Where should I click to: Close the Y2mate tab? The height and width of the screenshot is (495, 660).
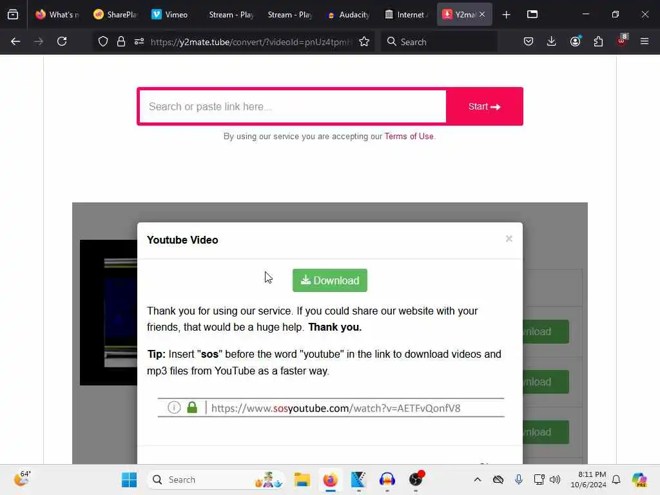tap(482, 14)
